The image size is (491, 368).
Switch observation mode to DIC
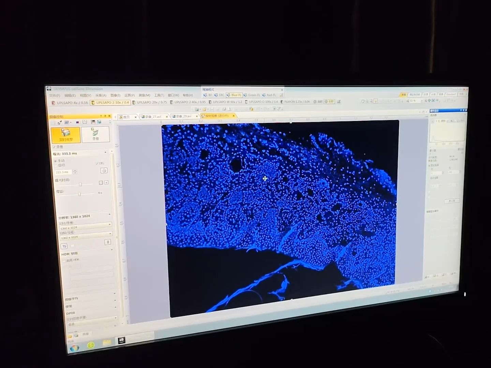coord(219,95)
